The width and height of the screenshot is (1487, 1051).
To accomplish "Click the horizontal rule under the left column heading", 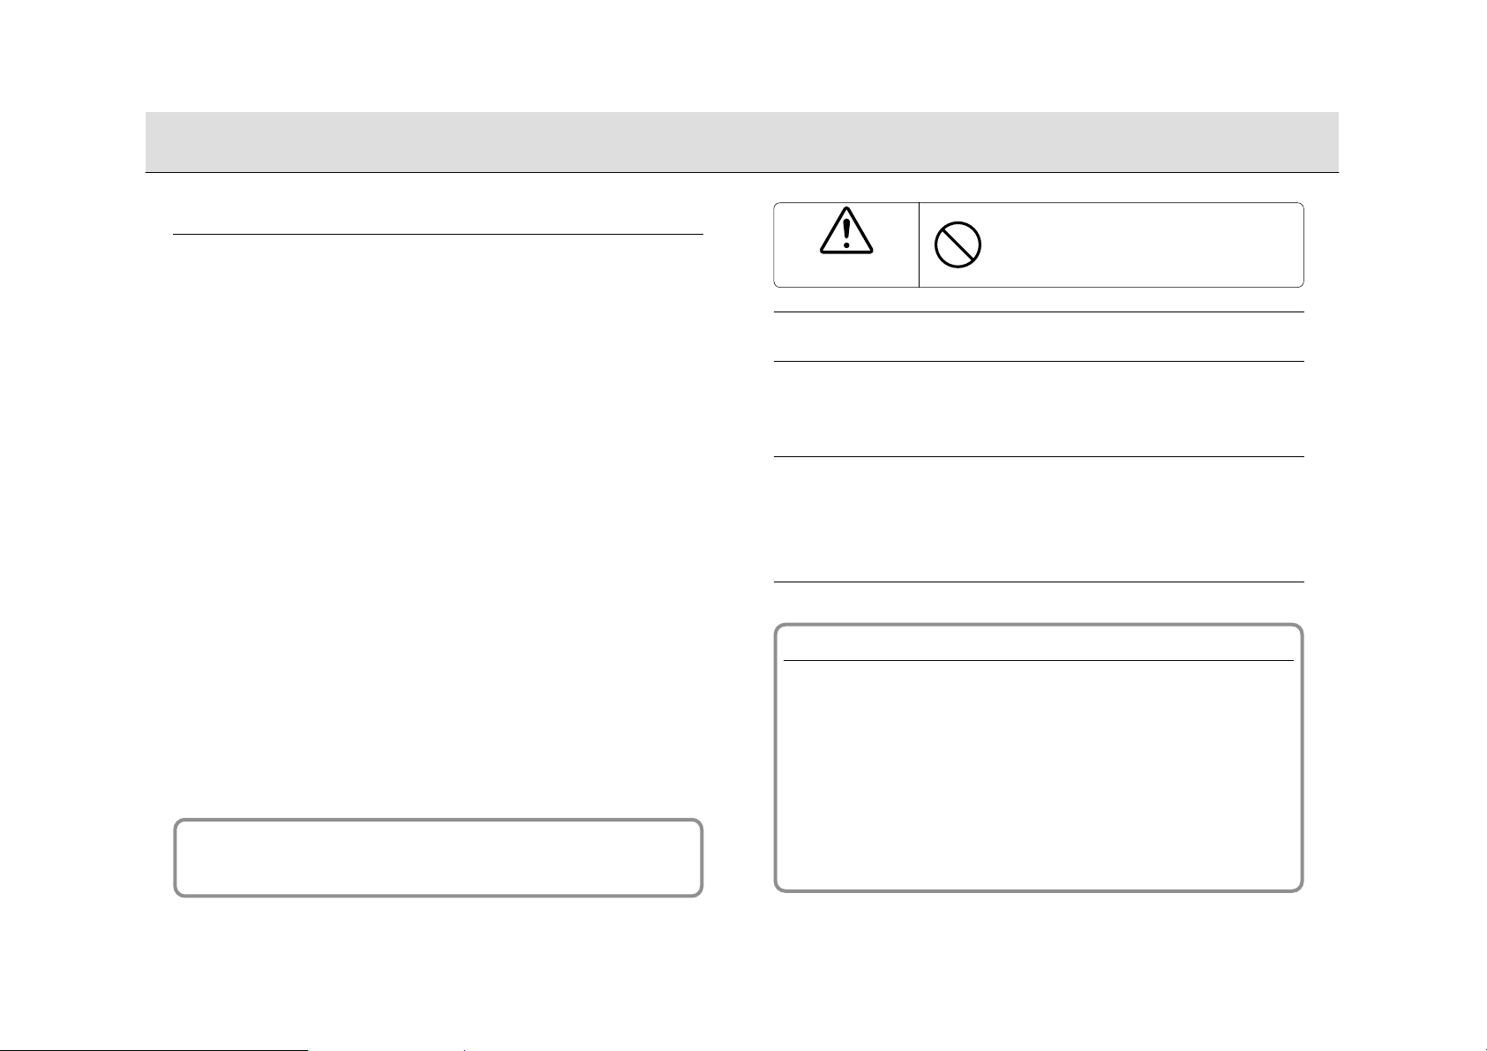I will [438, 235].
